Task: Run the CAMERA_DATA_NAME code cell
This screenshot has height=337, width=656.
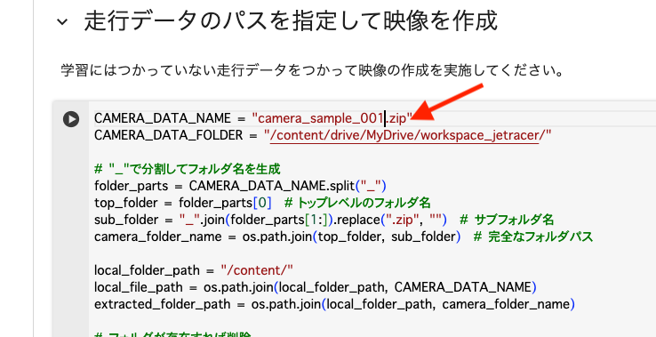Action: pos(71,119)
